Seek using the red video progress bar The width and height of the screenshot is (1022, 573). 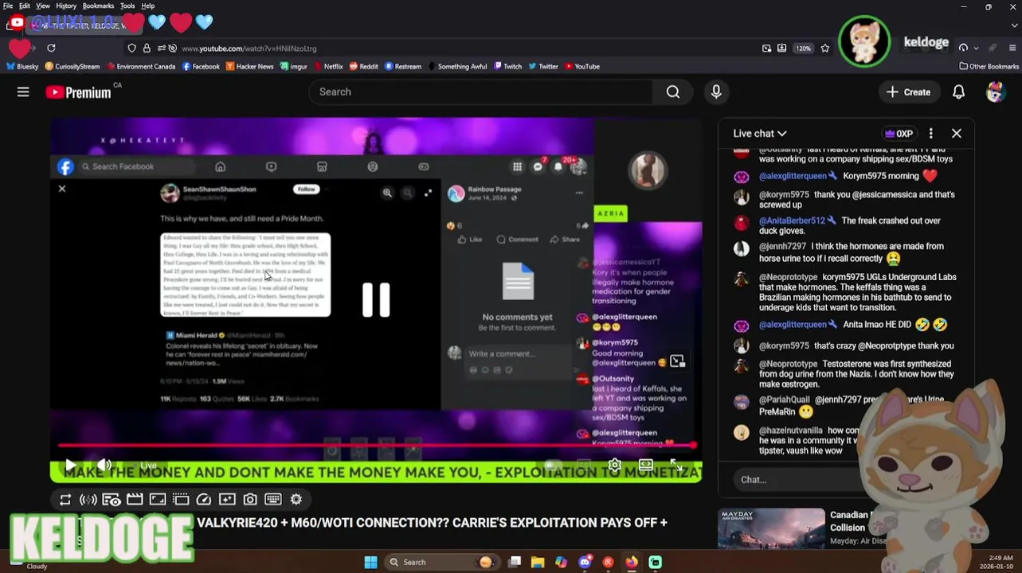[376, 446]
